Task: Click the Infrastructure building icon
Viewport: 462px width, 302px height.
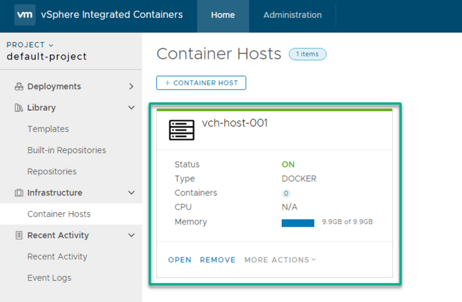Action: pyautogui.click(x=19, y=193)
